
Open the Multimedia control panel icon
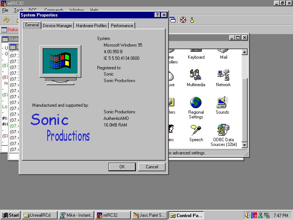coord(196,75)
